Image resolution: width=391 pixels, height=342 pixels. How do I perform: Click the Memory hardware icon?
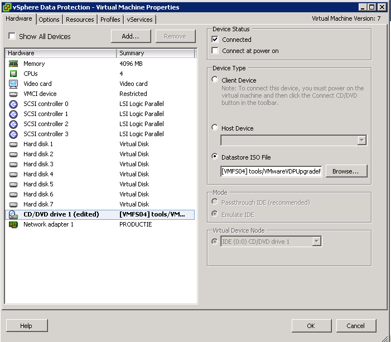click(13, 64)
